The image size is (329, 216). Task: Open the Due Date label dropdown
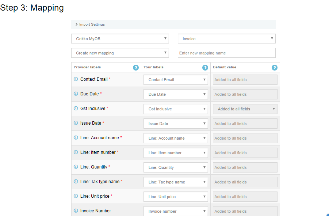176,94
